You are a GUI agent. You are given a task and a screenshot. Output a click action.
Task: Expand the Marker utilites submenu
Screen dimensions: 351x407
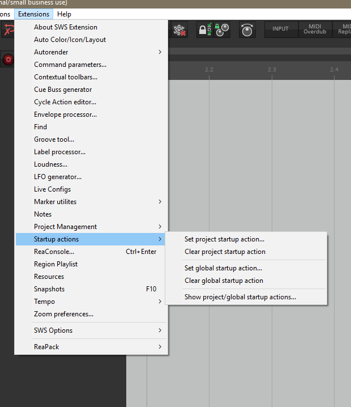91,202
